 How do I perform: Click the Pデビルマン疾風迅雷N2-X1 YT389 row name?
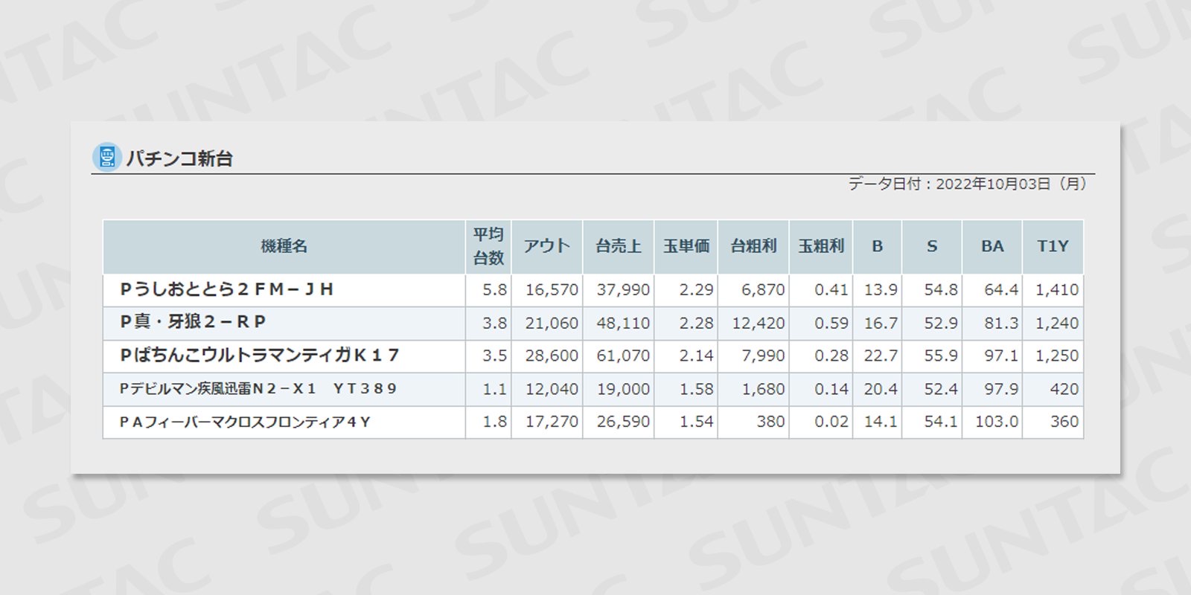pyautogui.click(x=258, y=388)
